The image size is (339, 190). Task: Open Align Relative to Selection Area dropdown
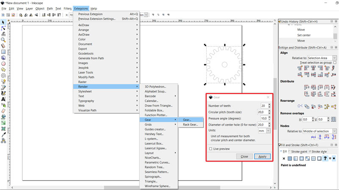pos(322,58)
